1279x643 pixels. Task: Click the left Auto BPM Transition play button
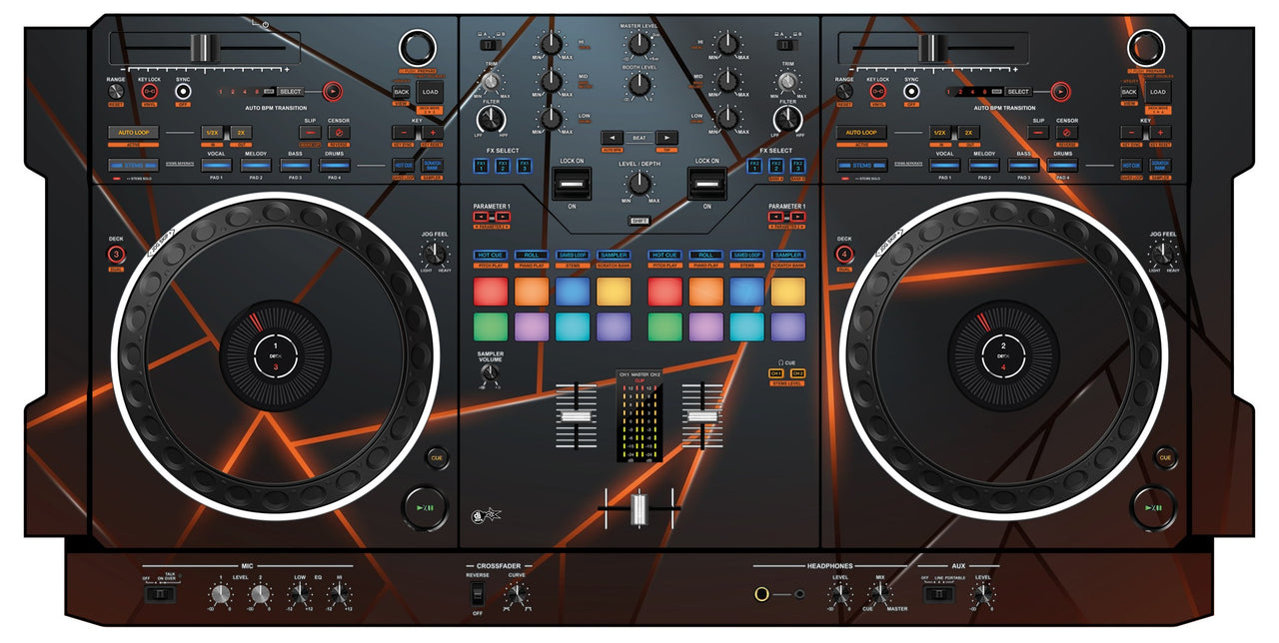[x=331, y=91]
